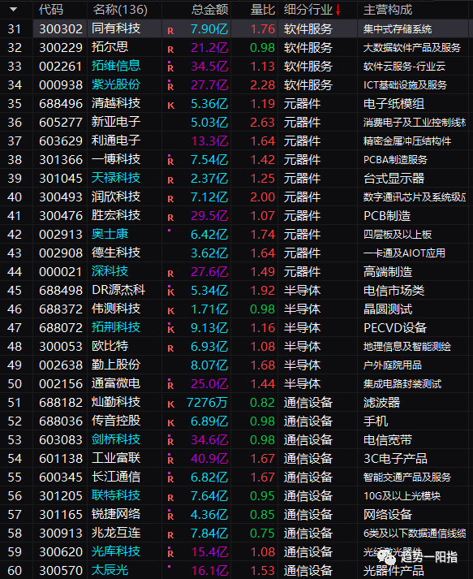Viewport: 473px width, 579px height.
Task: Select stock name 德生科技
Action: pyautogui.click(x=116, y=253)
